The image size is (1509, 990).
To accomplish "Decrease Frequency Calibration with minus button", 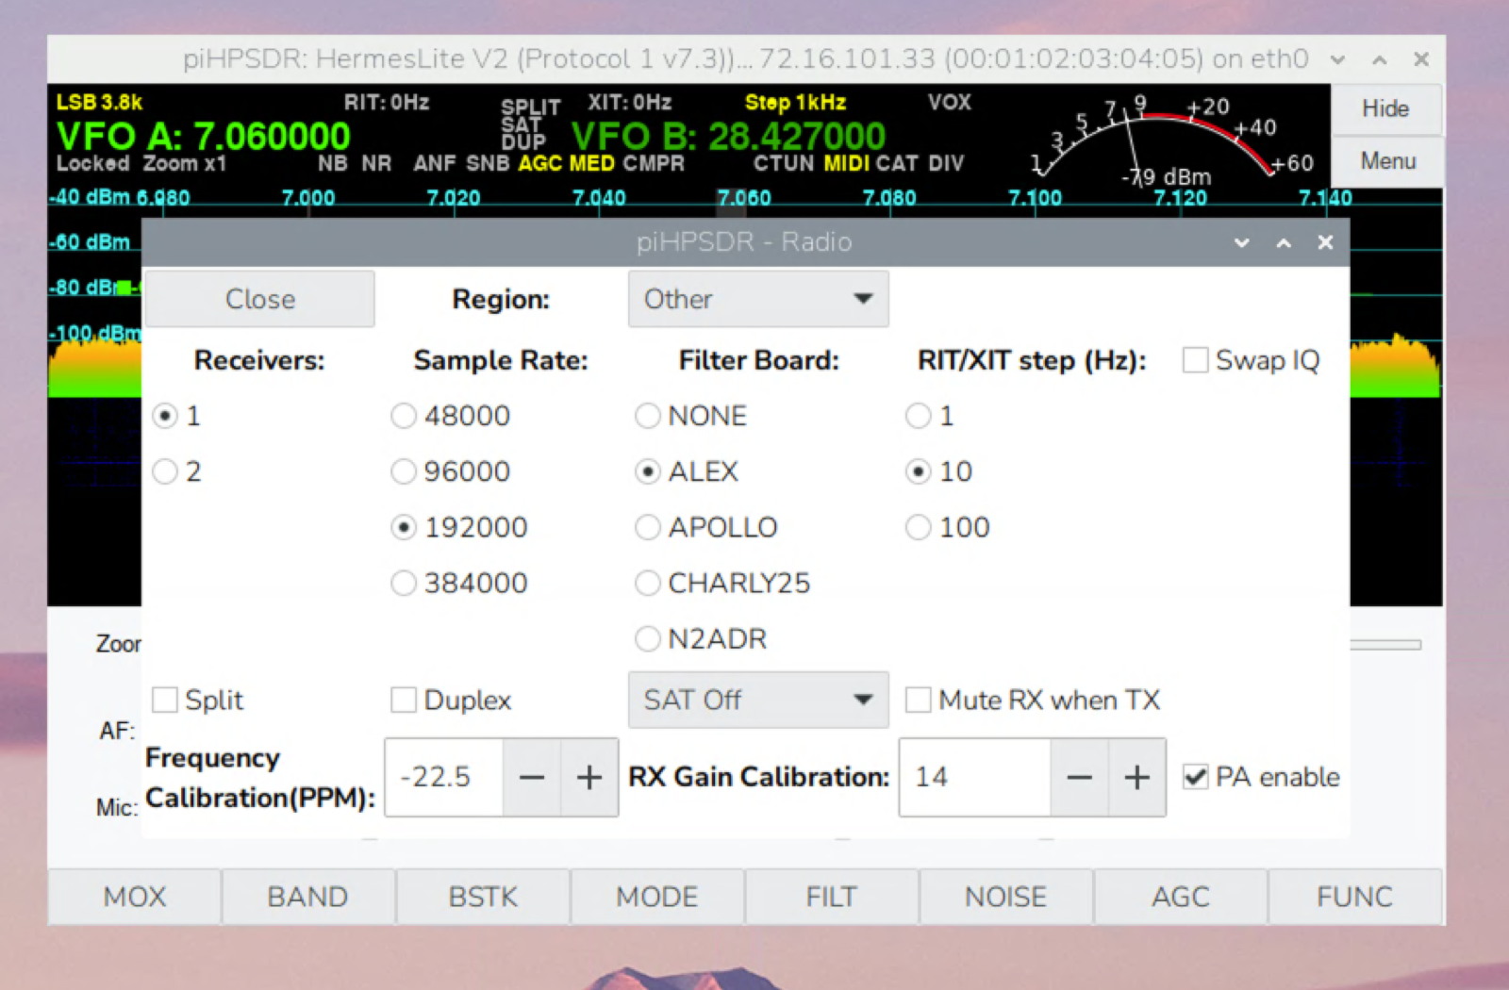I will 532,778.
